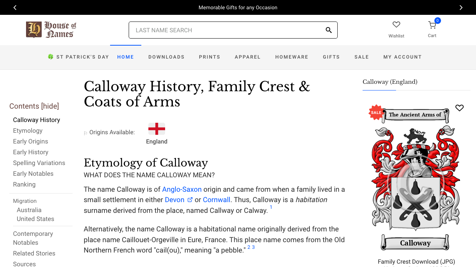This screenshot has height=267, width=476.
Task: Hide the Contents list
Action: (50, 106)
